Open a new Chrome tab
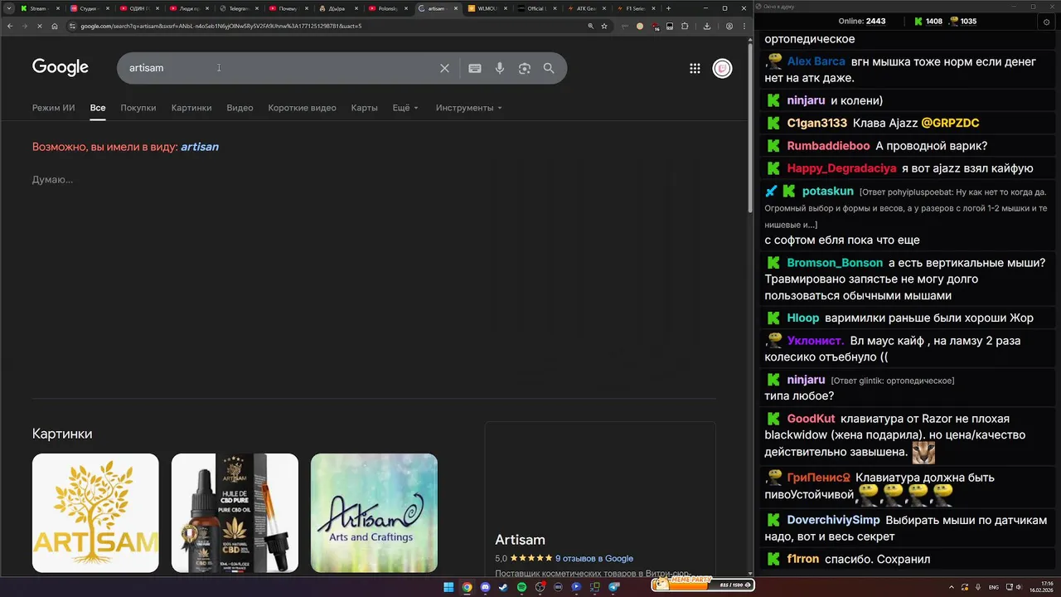This screenshot has height=597, width=1061. pos(668,8)
